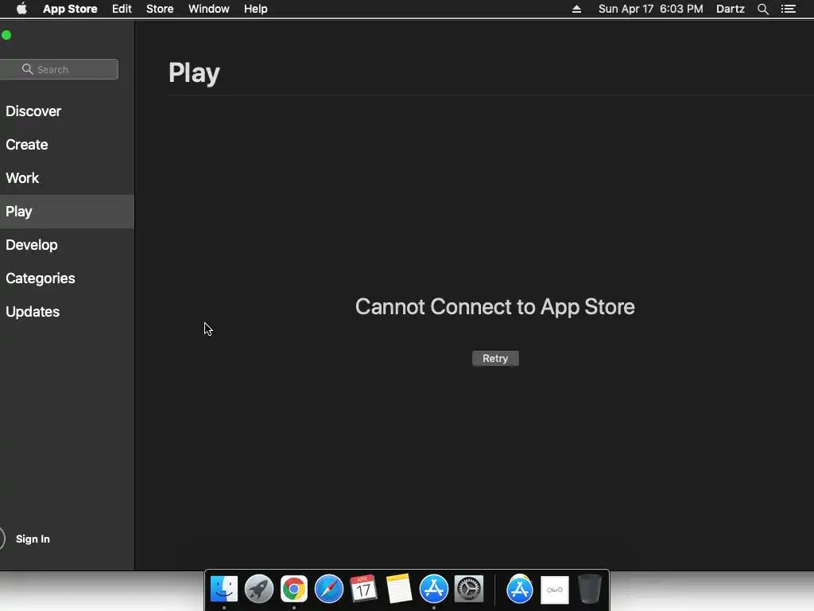Click the magnifier icon in search field
814x611 pixels.
28,69
